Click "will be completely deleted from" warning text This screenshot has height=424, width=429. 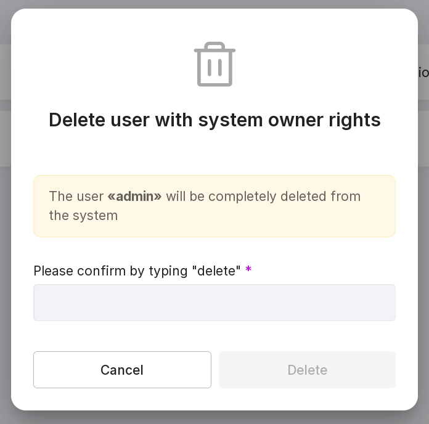click(x=263, y=197)
